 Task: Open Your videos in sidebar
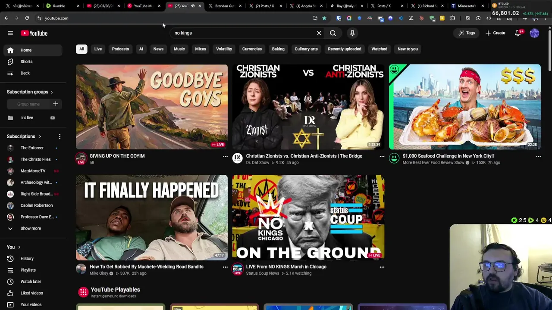click(33, 304)
